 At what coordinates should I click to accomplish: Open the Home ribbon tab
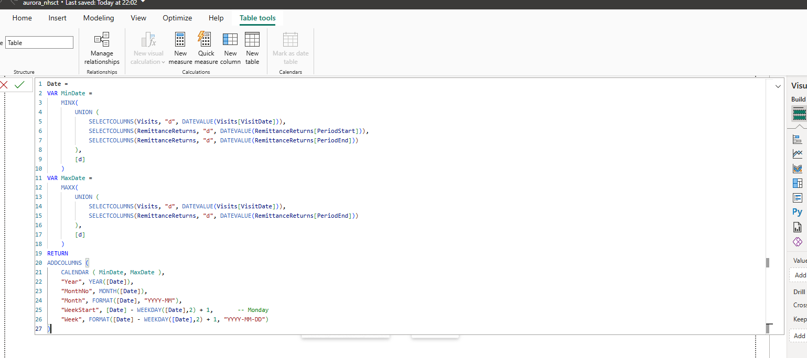point(22,18)
